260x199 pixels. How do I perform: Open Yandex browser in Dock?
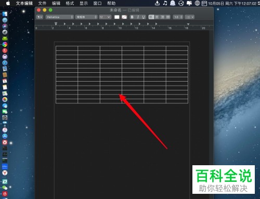coord(5,173)
